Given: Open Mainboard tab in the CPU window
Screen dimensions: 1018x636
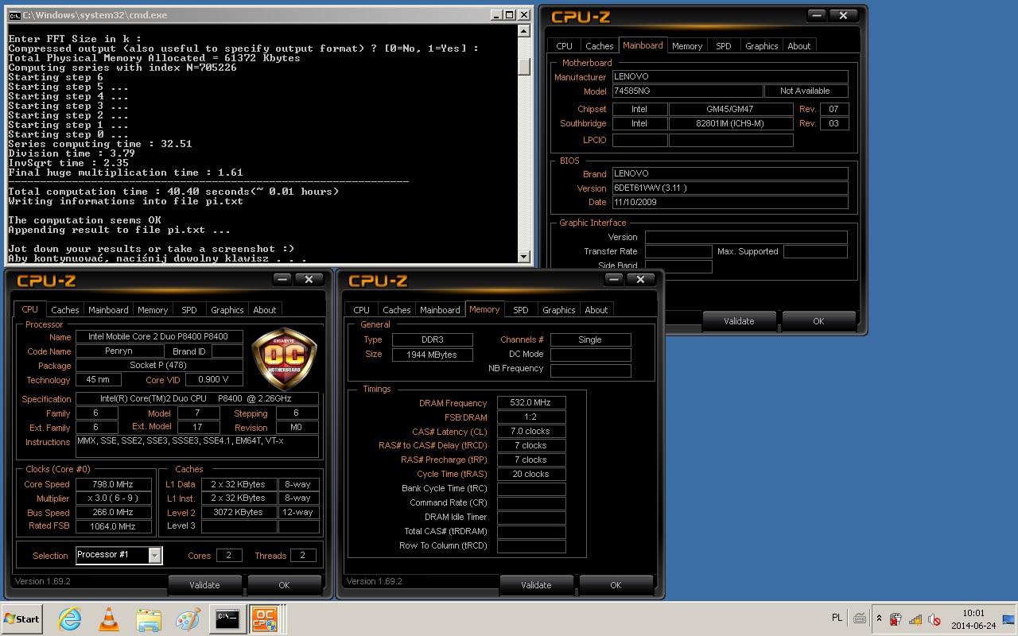Looking at the screenshot, I should [108, 310].
